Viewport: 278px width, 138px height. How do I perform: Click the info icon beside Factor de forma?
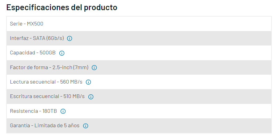point(94,68)
